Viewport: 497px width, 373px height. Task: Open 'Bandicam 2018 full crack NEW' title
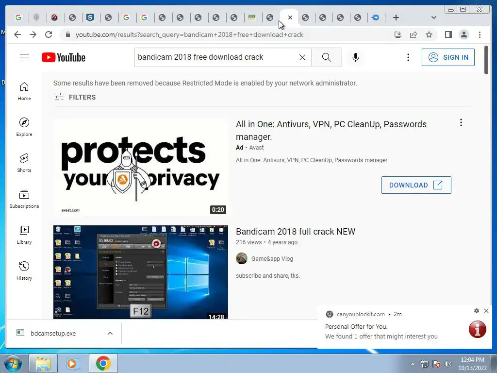pyautogui.click(x=296, y=232)
